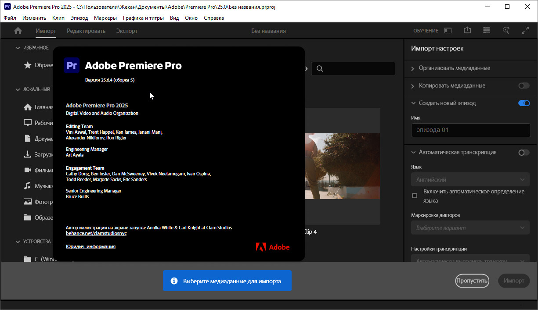The width and height of the screenshot is (538, 310).
Task: Click the Quick Export share icon
Action: pyautogui.click(x=467, y=31)
